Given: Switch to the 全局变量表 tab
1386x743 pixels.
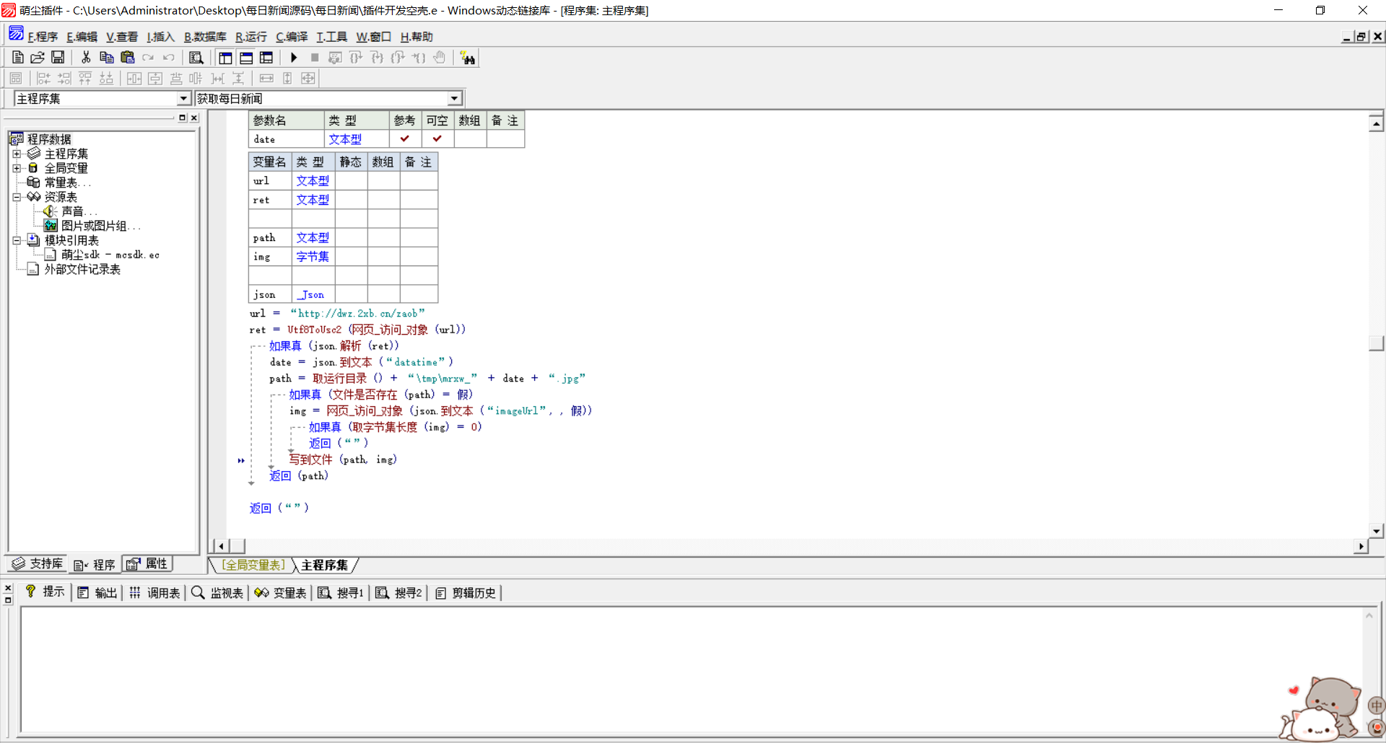Looking at the screenshot, I should coord(253,565).
